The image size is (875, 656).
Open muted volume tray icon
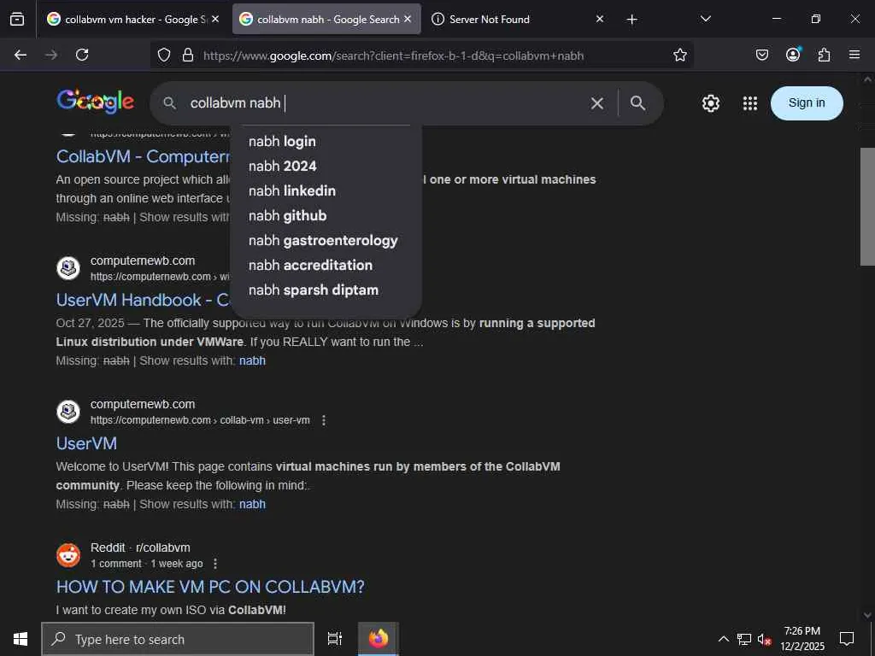tap(764, 639)
